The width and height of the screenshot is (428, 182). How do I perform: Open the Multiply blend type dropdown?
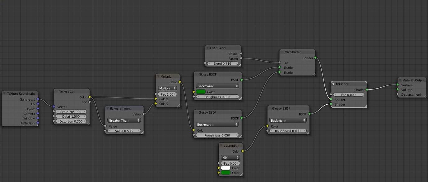tap(167, 88)
